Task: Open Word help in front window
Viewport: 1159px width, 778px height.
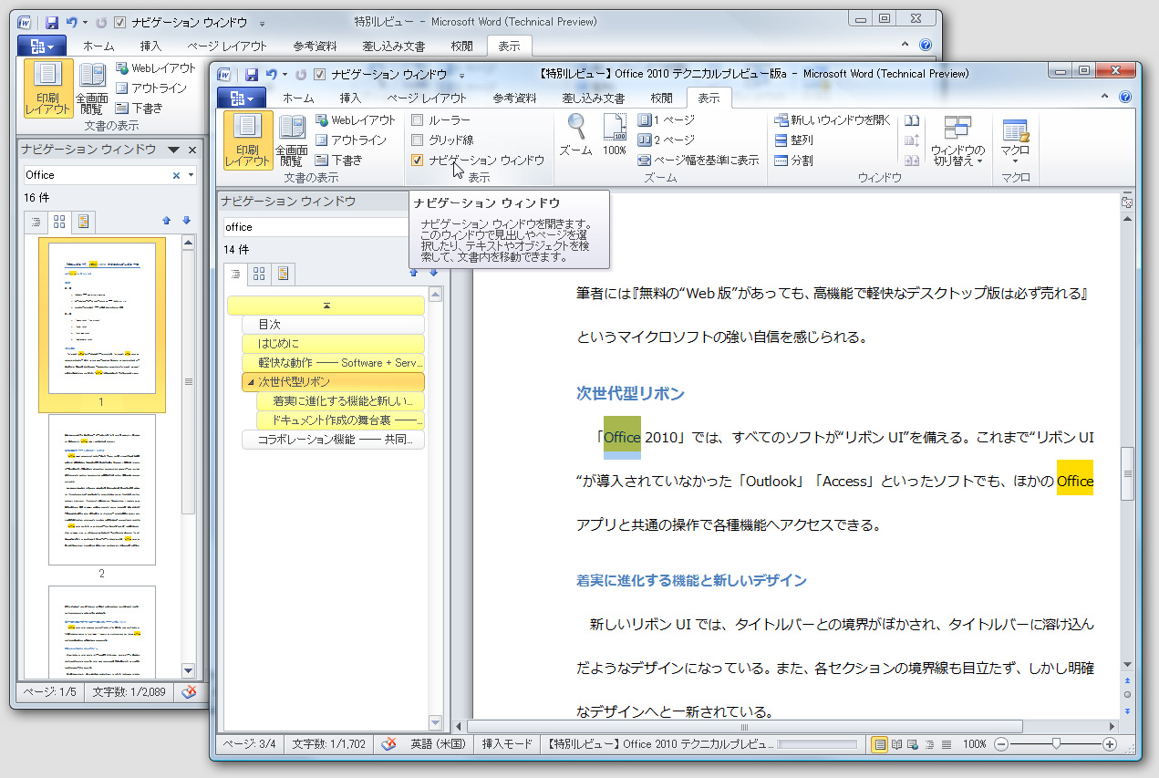Action: click(x=1124, y=98)
